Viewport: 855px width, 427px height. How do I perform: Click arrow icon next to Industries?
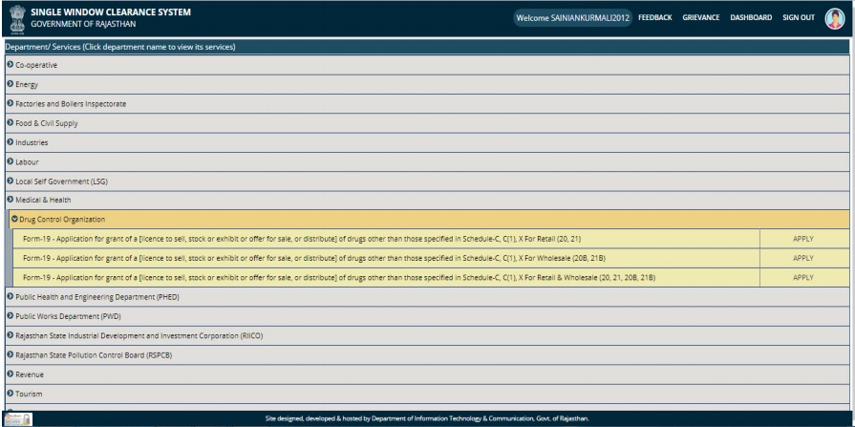(10, 142)
